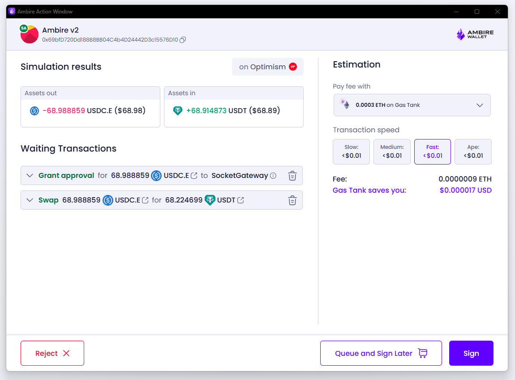Screen dimensions: 515x380
Task: Click USDC.E coin icon in Swap row
Action: [x=108, y=200]
